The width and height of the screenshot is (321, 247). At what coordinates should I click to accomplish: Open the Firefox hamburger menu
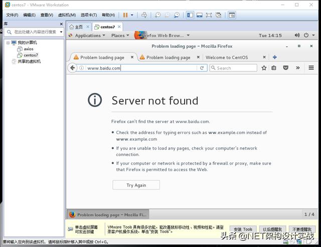coord(311,67)
